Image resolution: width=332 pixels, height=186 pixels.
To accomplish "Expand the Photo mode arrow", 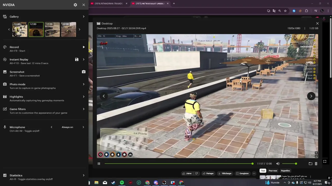I will 84,84.
